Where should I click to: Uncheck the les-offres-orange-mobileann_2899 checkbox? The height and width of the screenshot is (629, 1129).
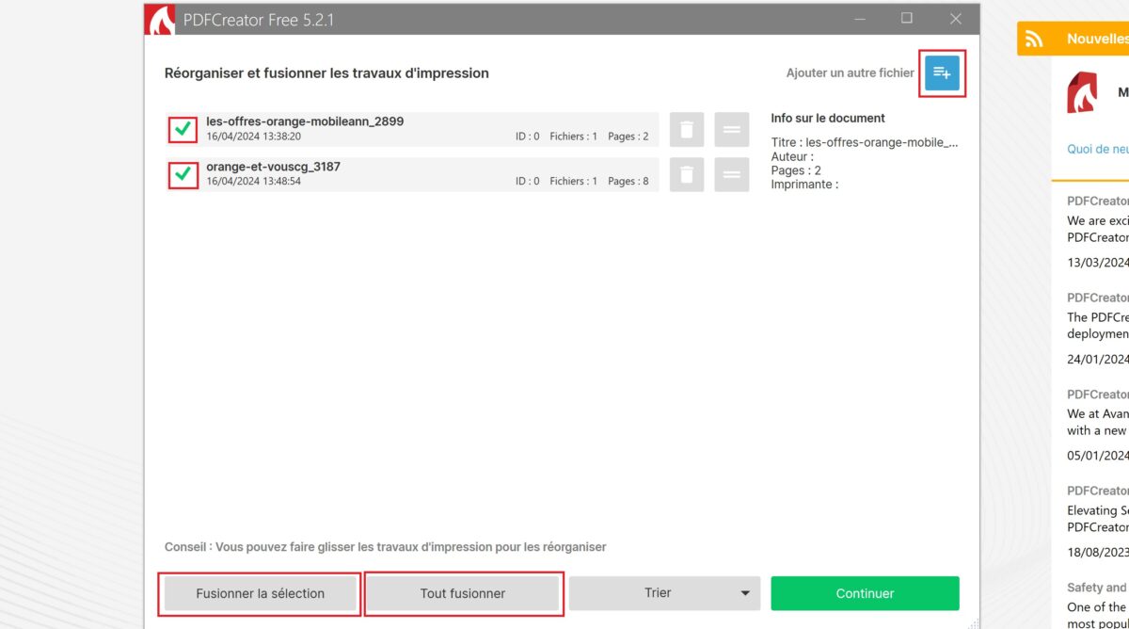[x=183, y=129]
